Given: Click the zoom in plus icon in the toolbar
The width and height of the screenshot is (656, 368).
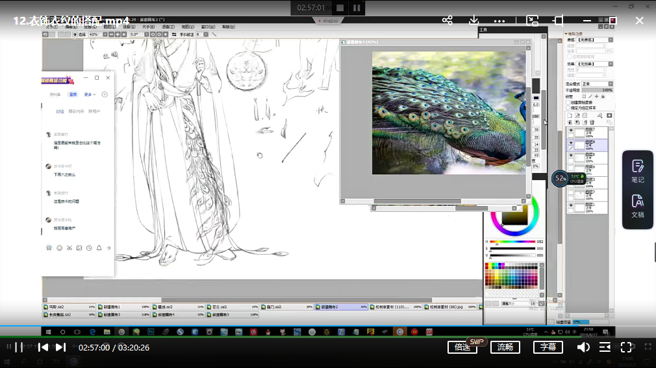Looking at the screenshot, I should tap(118, 34).
